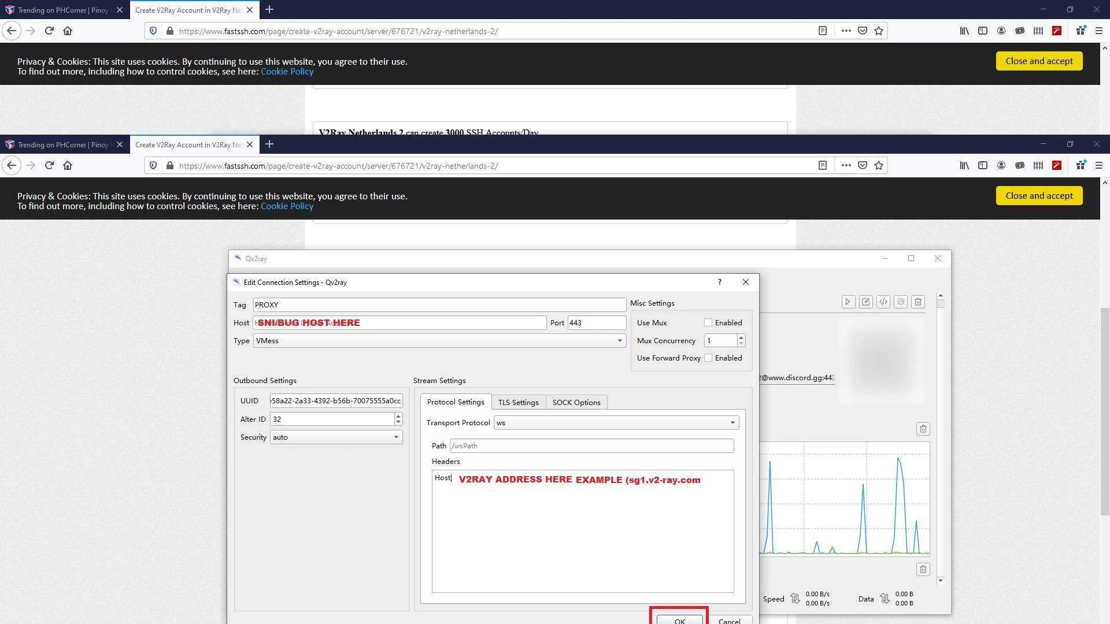This screenshot has width=1110, height=624.
Task: Open Cookie Policy link in back browser
Action: click(x=287, y=72)
